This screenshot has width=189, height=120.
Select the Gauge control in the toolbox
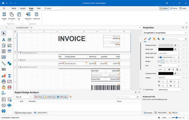[4, 81]
